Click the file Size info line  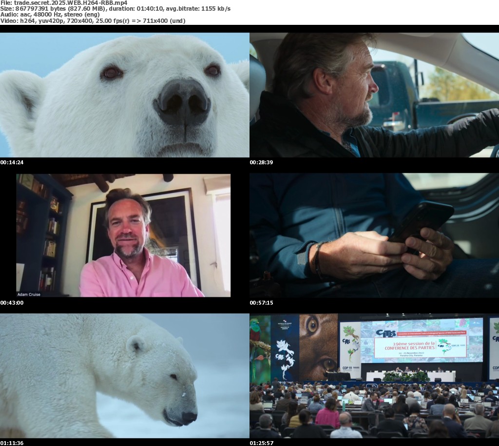pyautogui.click(x=115, y=9)
